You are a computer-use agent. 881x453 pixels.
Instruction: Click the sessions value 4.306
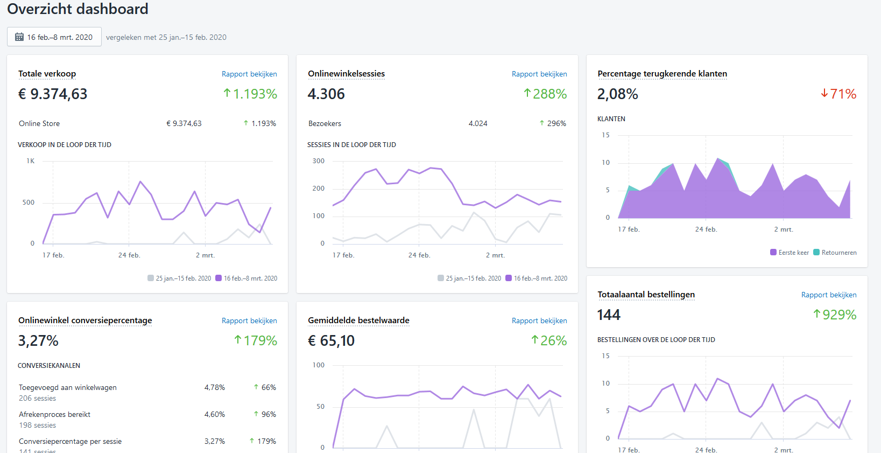(x=326, y=94)
